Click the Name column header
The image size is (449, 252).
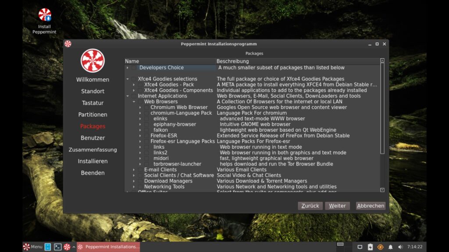pos(170,61)
